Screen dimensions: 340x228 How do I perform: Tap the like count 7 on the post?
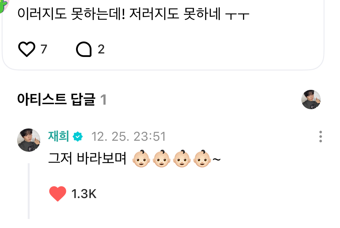(44, 49)
